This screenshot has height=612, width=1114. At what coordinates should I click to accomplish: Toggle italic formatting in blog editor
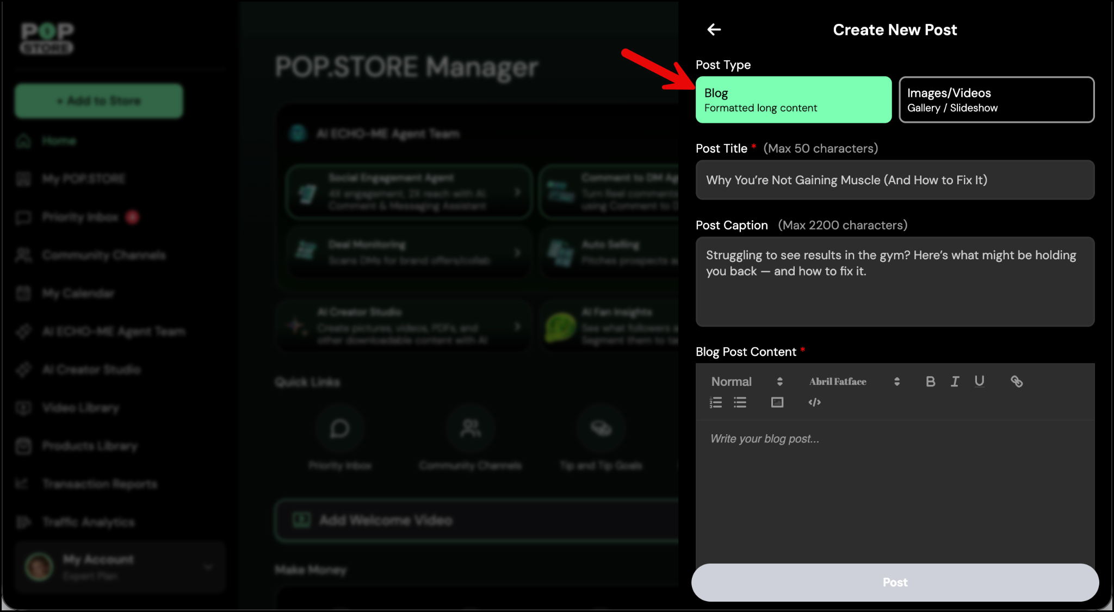(955, 382)
